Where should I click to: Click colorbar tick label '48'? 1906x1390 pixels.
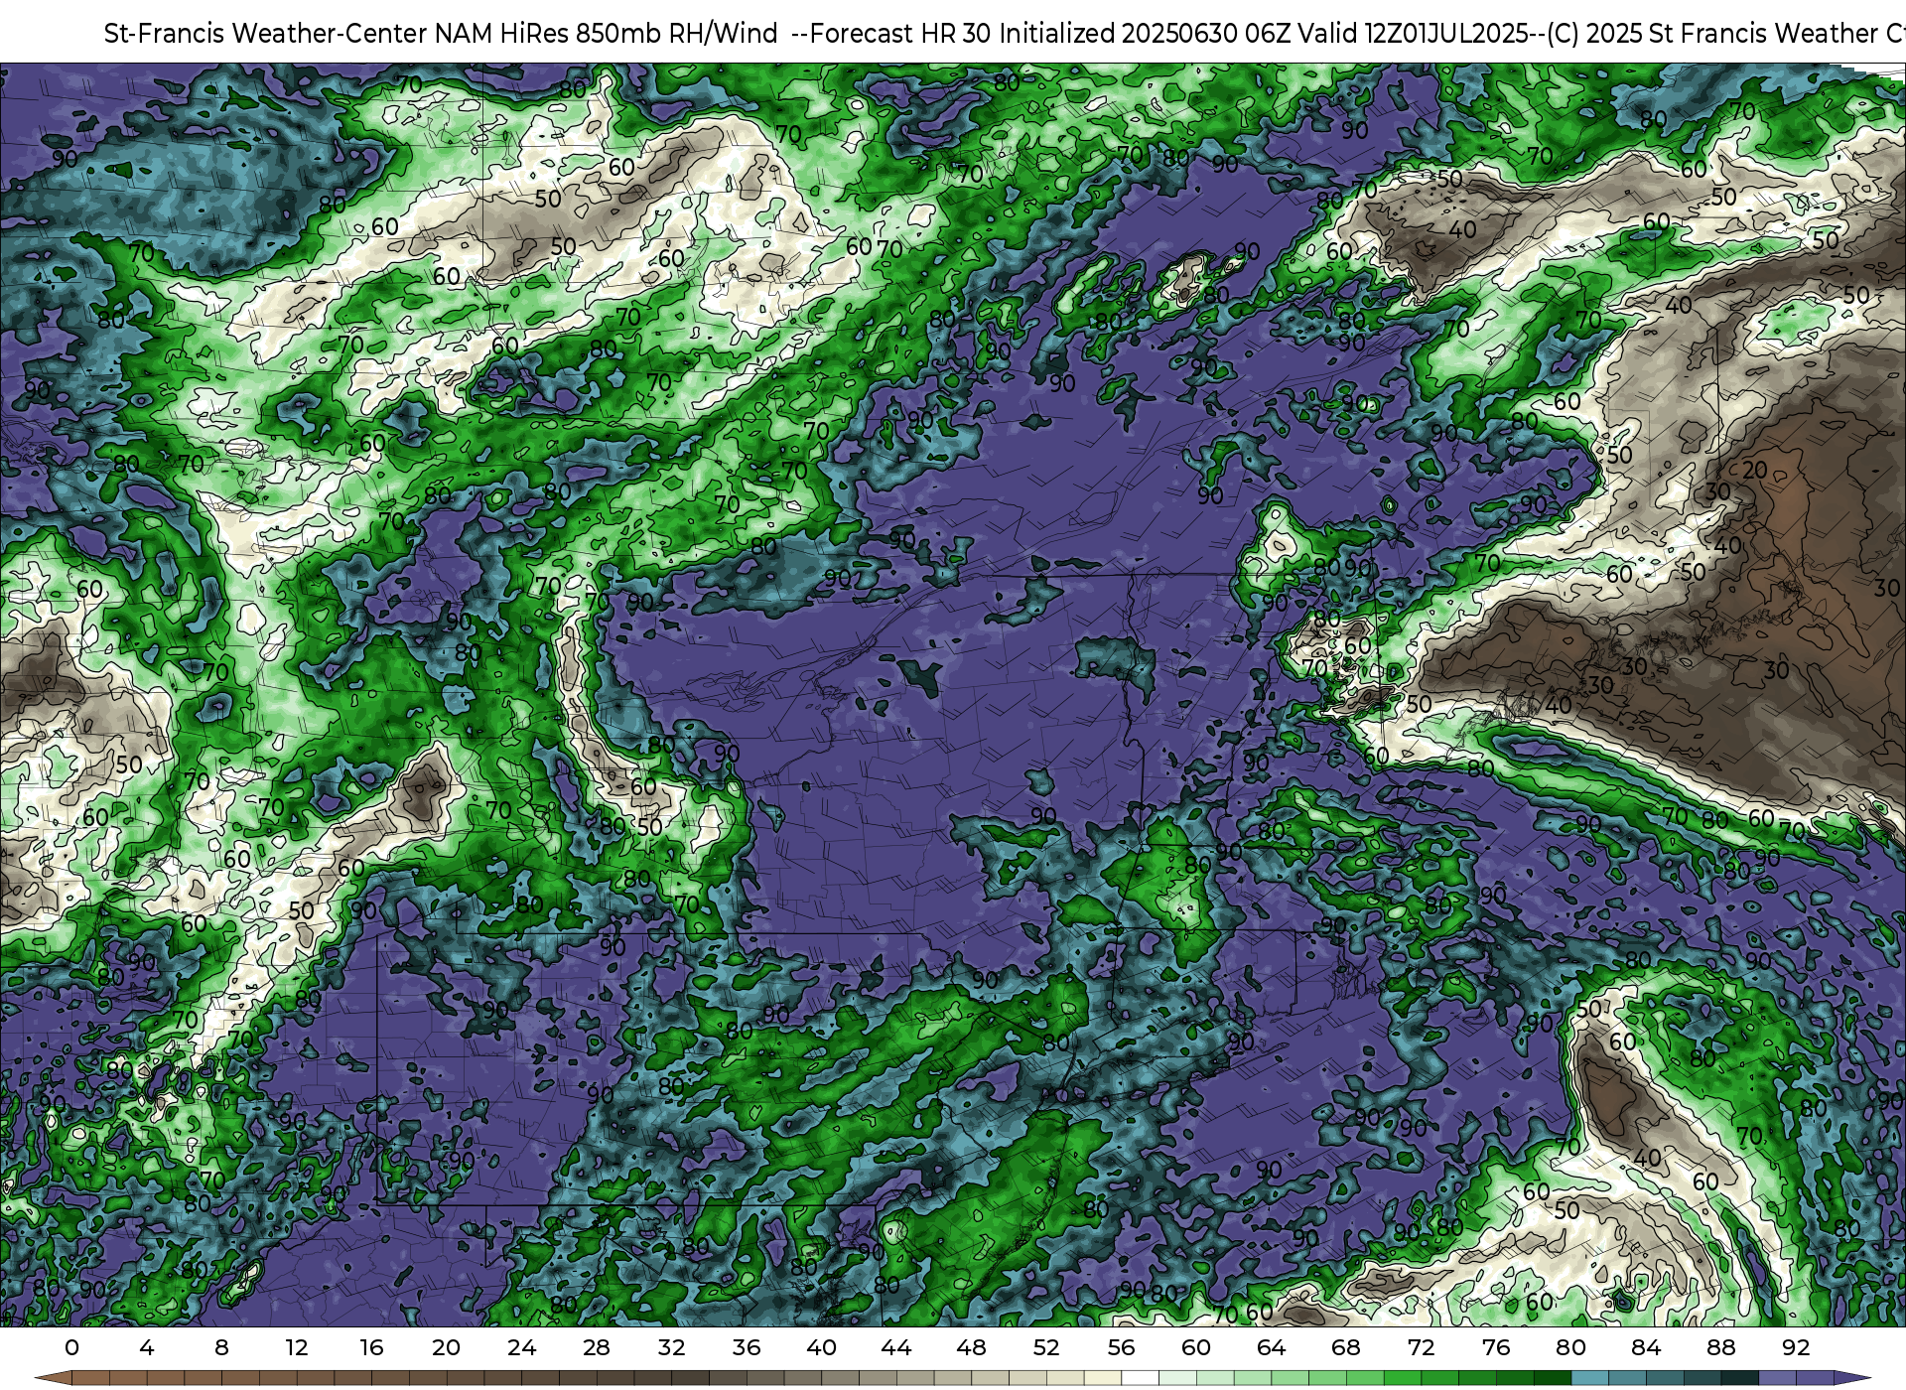tap(971, 1347)
